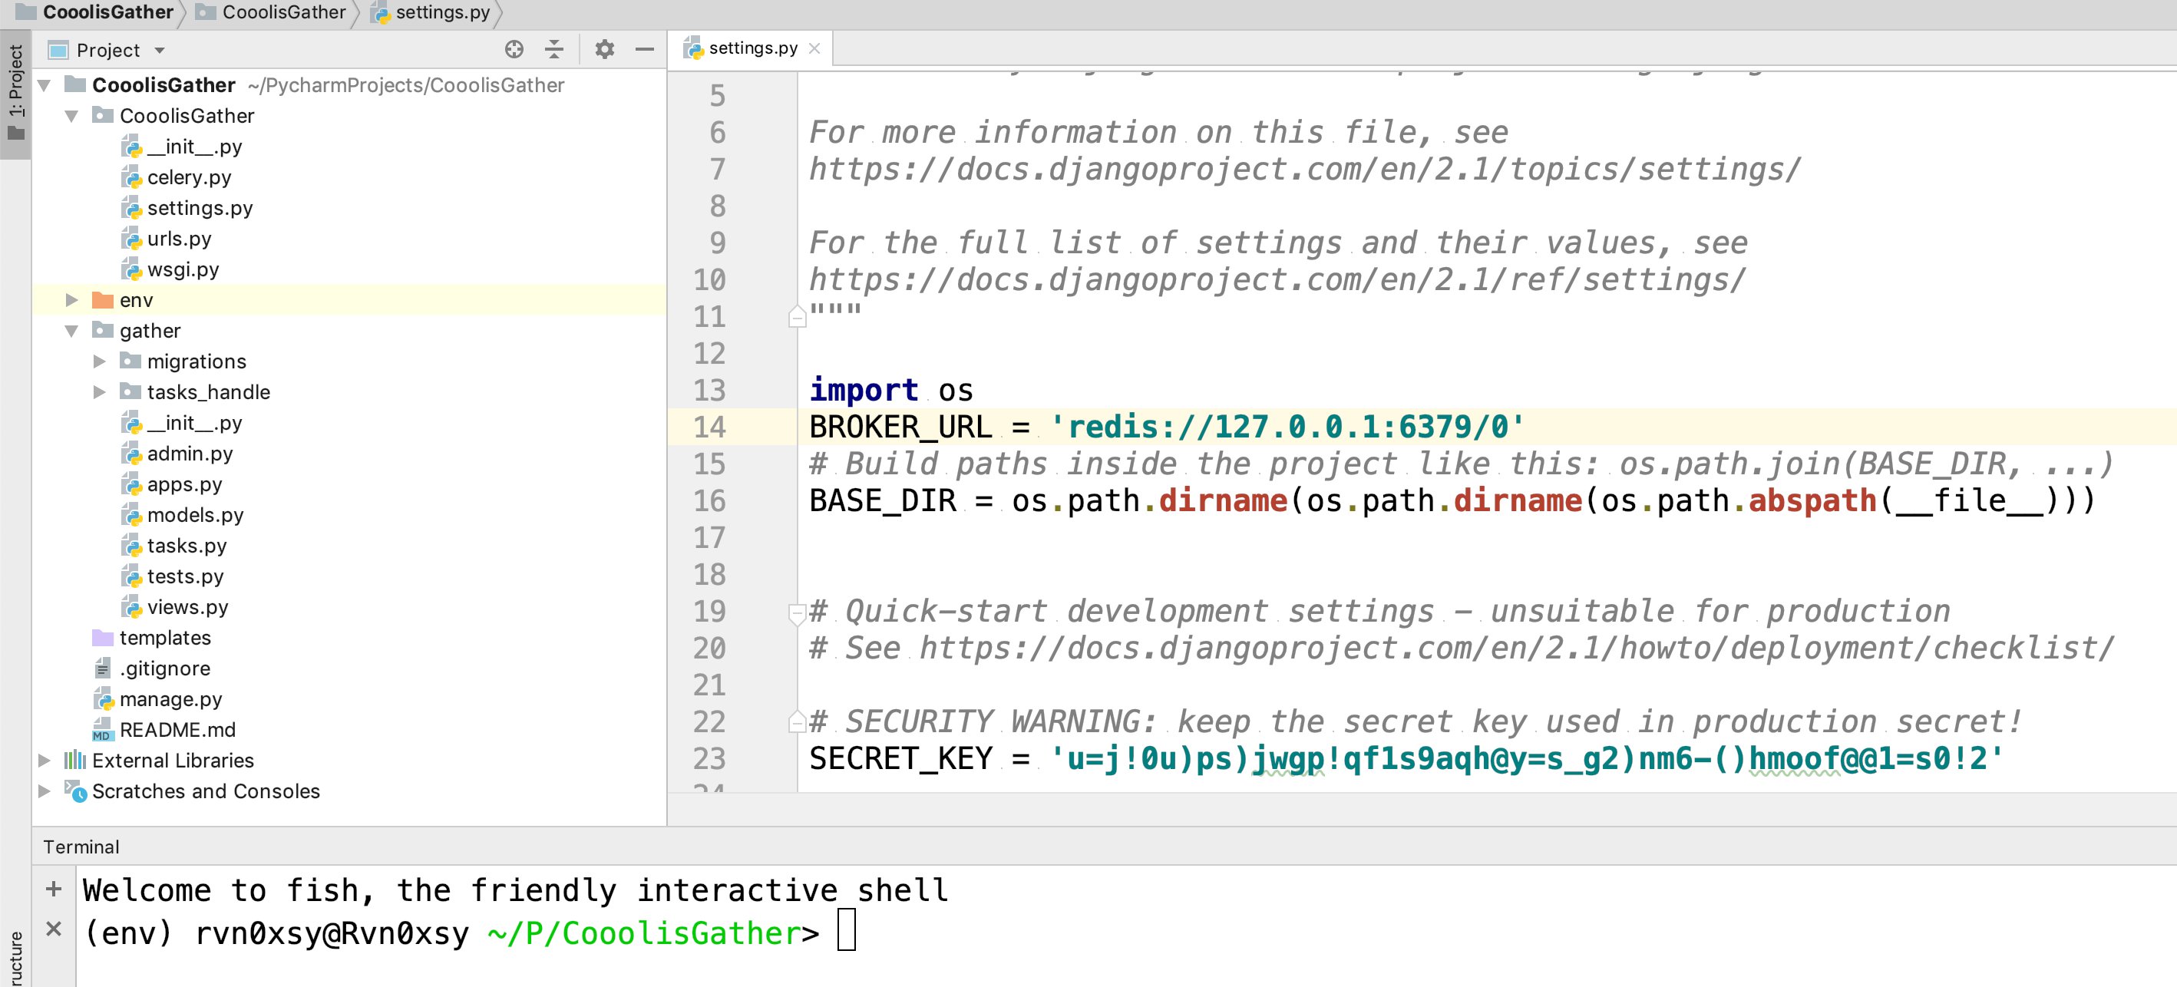Collapse the inner CooolisGather package folder
2177x987 pixels.
tap(72, 116)
